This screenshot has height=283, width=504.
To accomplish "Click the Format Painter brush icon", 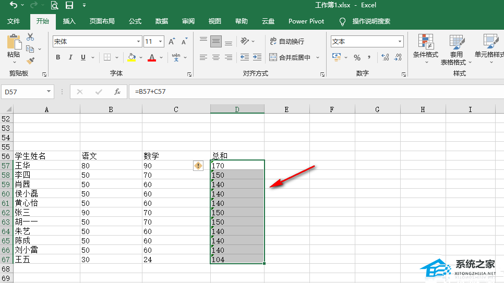I will (30, 60).
